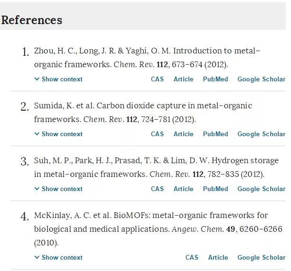The image size is (291, 271).
Task: Expand Show context for reference 4
Action: tap(59, 258)
